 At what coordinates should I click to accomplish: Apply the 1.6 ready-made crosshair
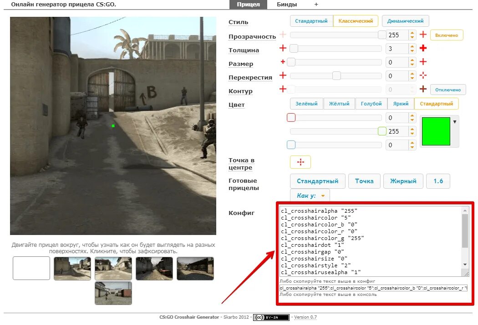click(438, 181)
